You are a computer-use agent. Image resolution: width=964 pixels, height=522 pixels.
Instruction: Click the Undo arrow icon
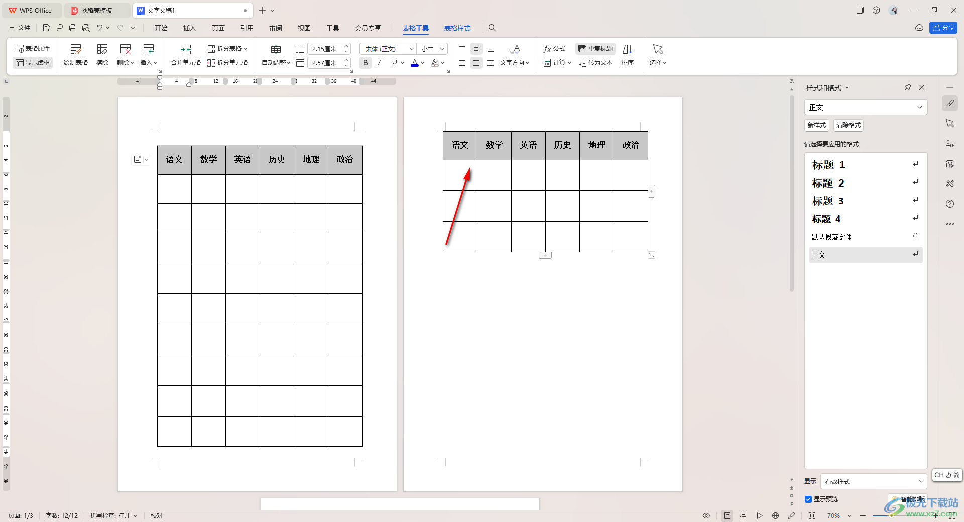[x=99, y=28]
